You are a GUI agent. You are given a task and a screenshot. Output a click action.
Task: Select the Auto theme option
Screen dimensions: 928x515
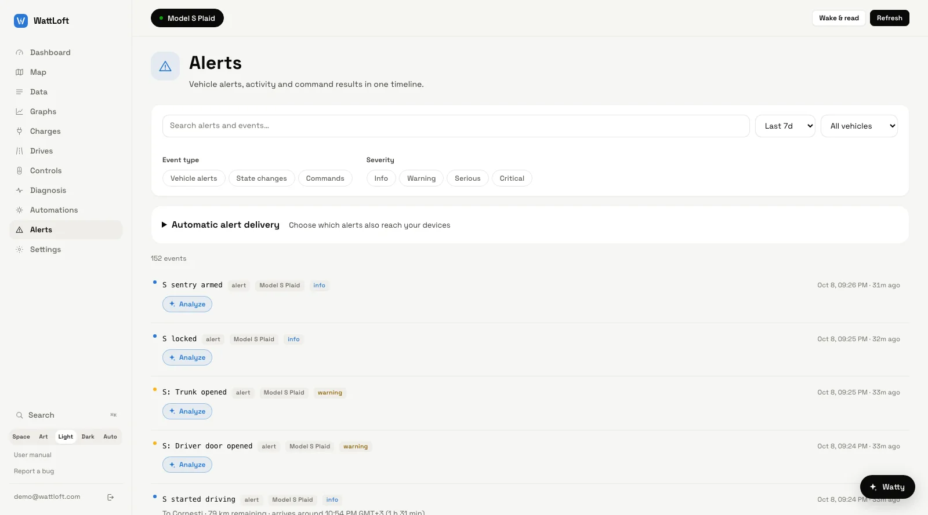[110, 437]
